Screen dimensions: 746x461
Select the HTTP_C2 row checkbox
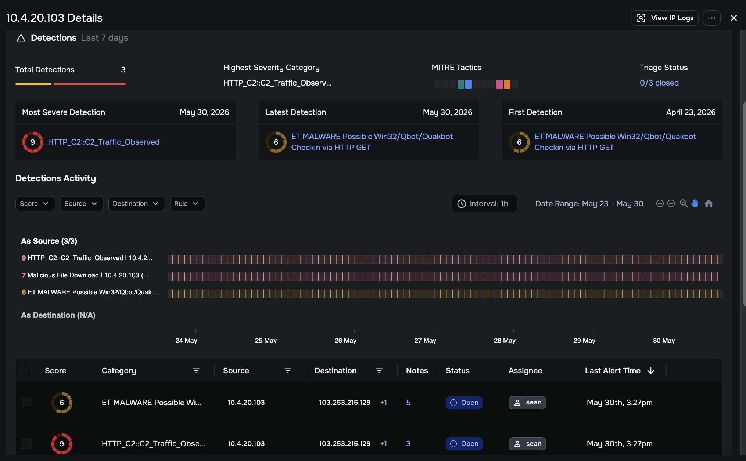tap(27, 444)
